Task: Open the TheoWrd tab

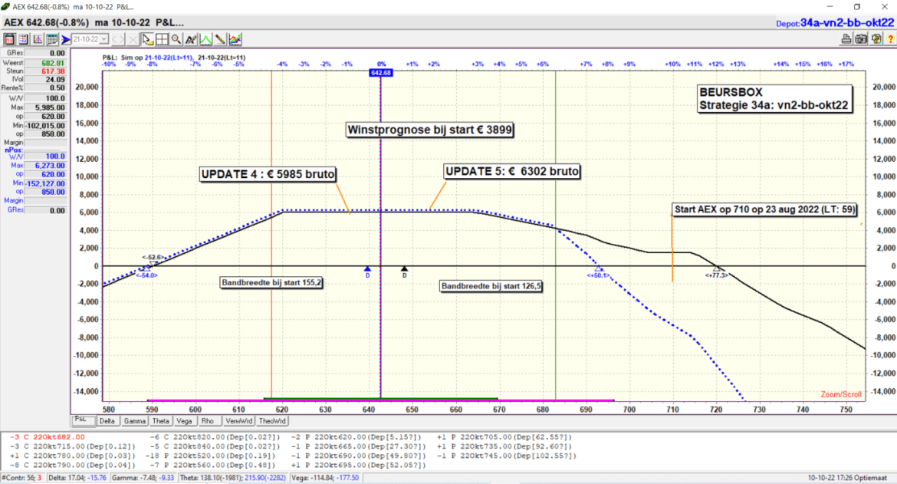Action: (x=272, y=421)
